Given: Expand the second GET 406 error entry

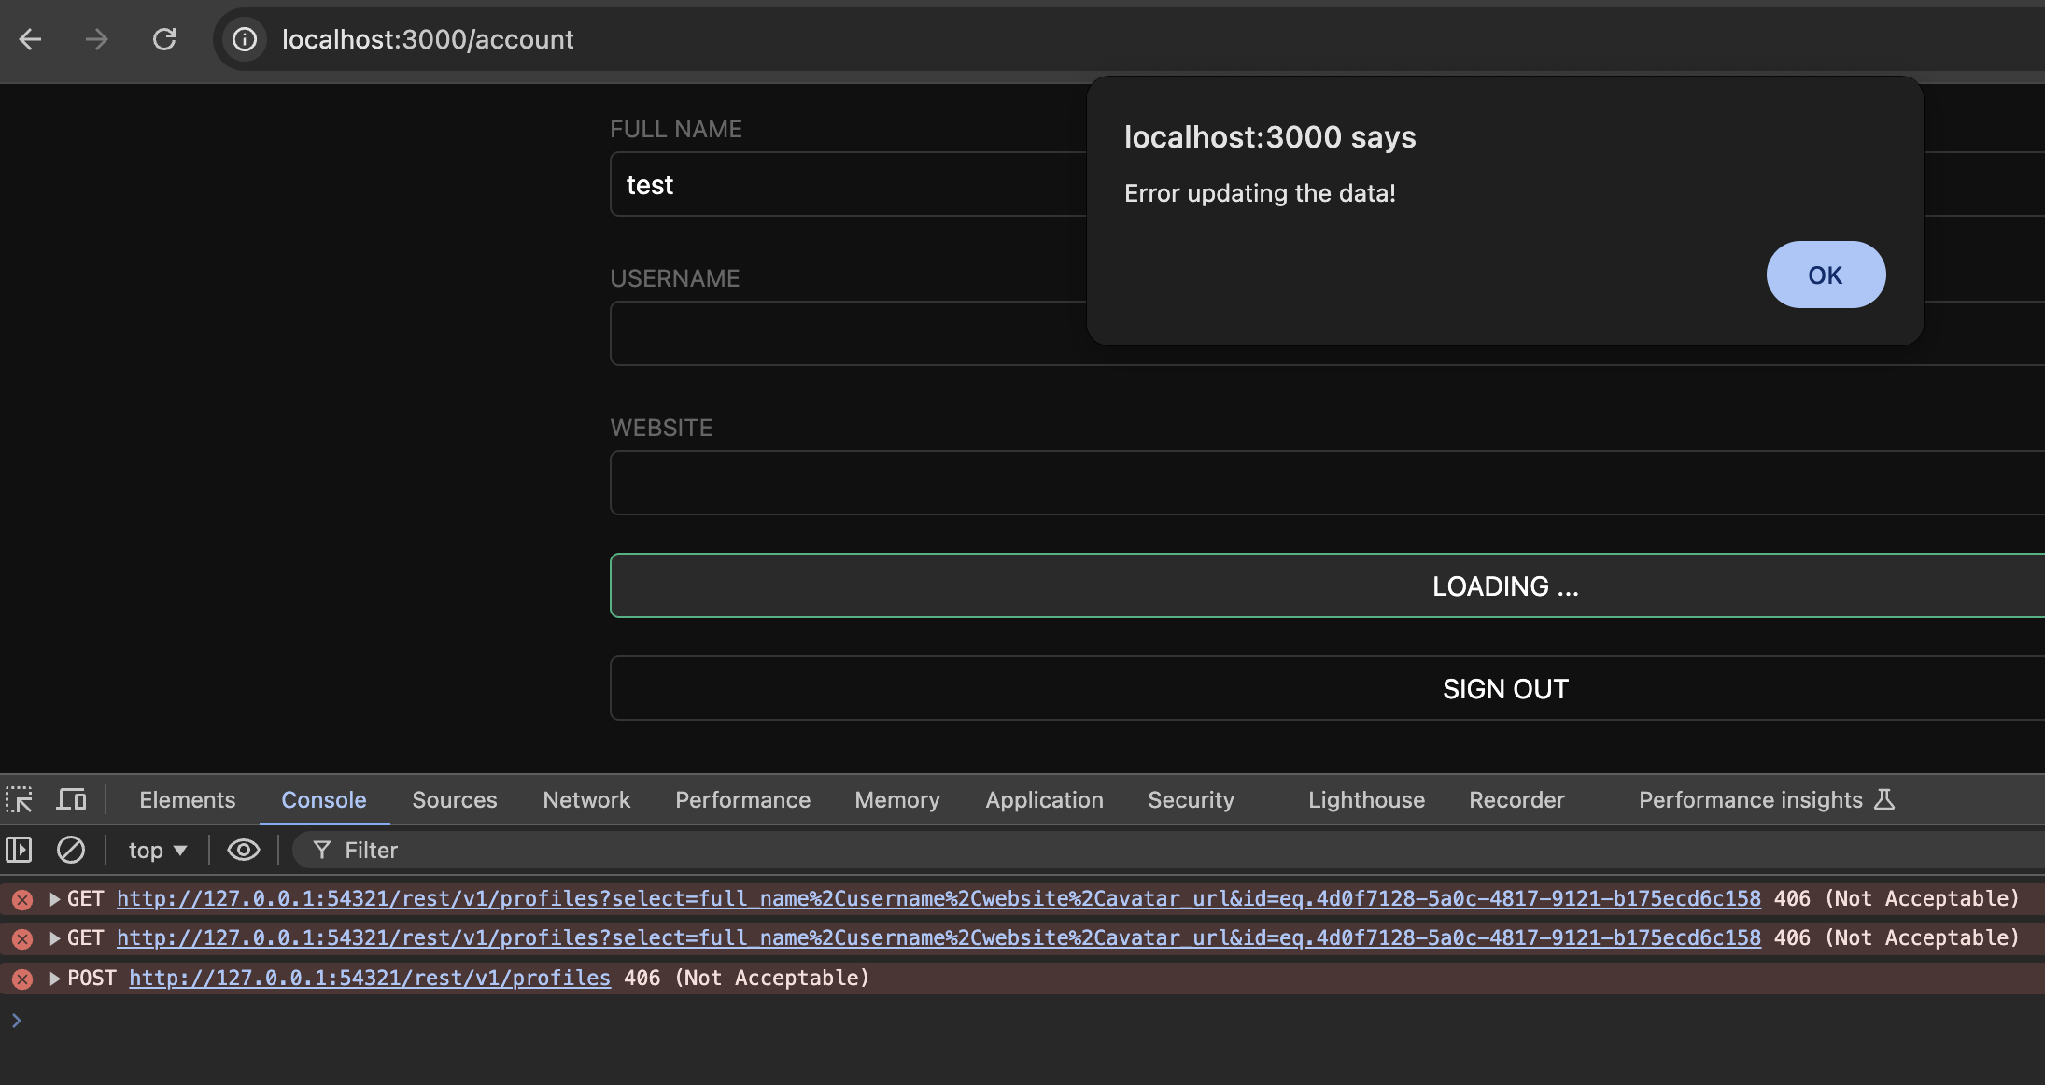Looking at the screenshot, I should (x=55, y=938).
